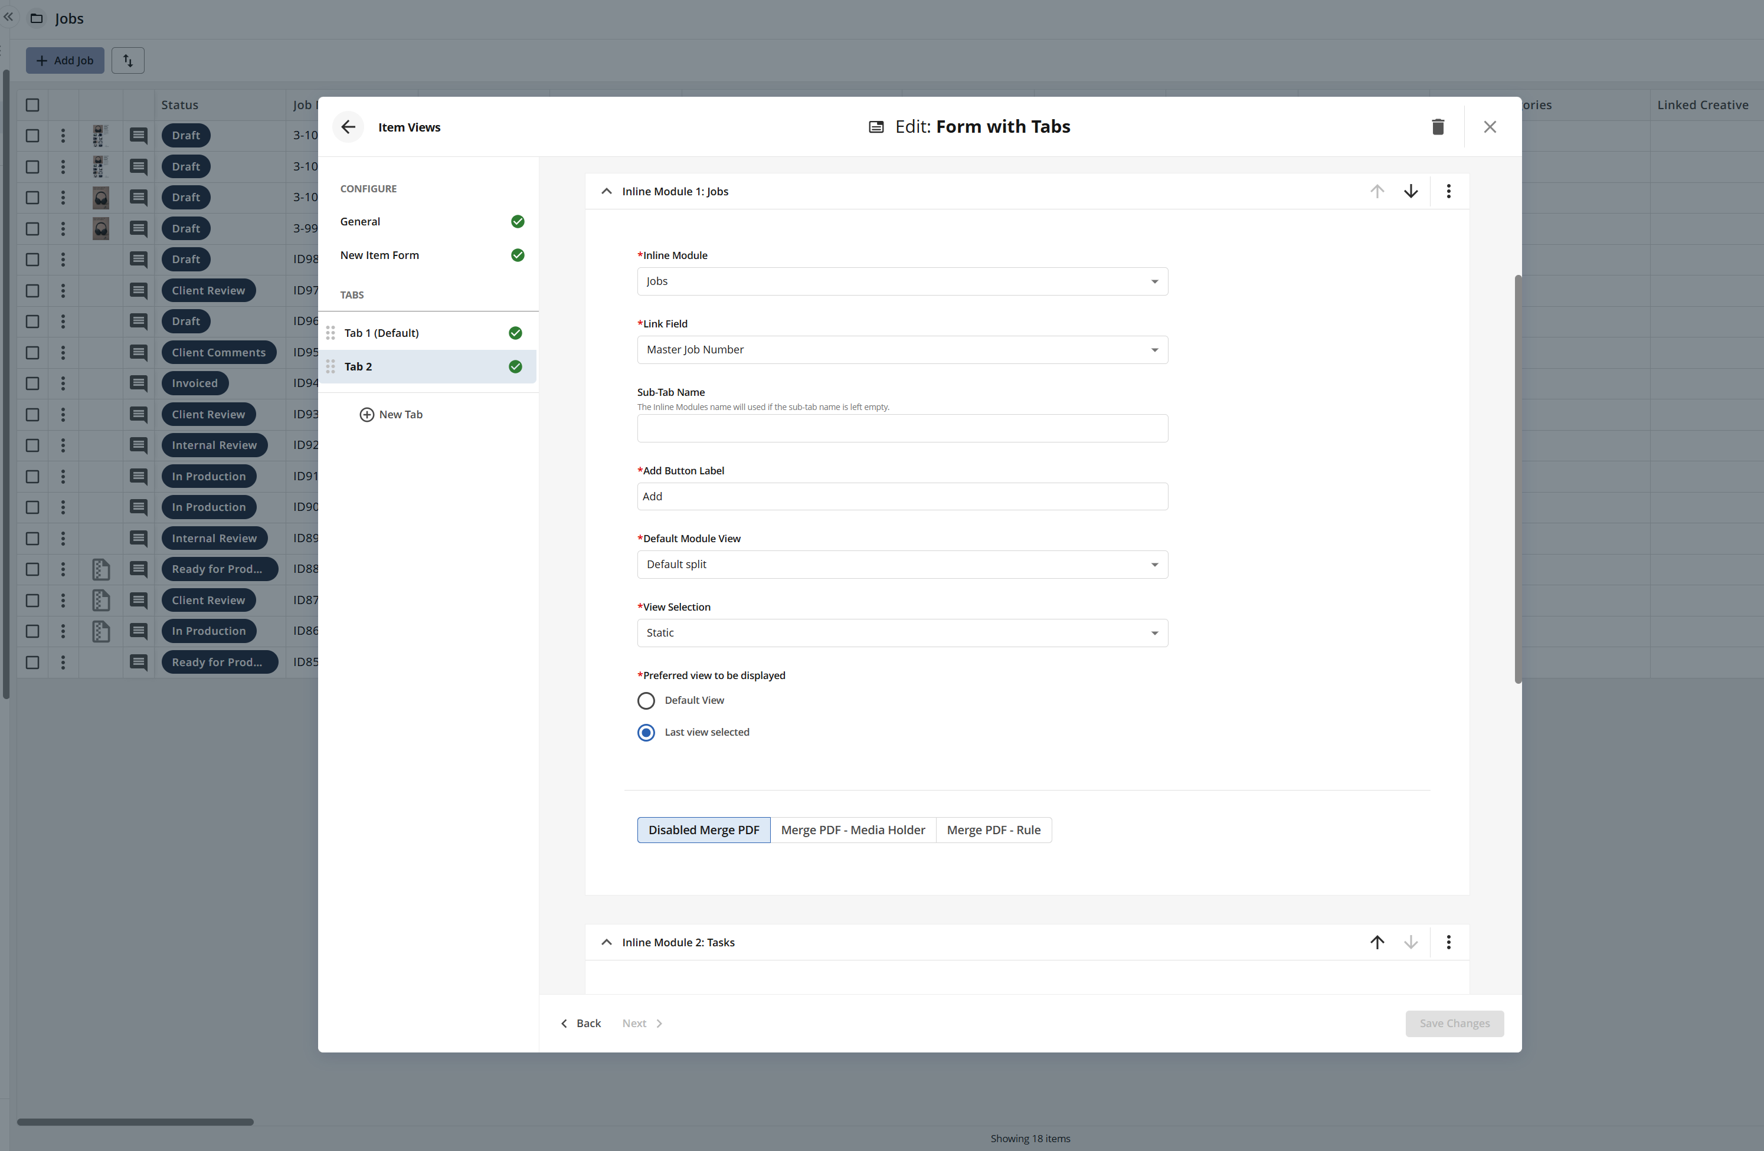Check the box for first Draft row
This screenshot has height=1151, width=1764.
[x=32, y=136]
